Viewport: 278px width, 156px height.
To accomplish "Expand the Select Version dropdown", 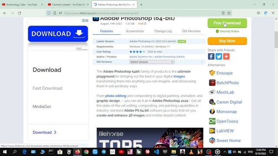I will 152,62.
